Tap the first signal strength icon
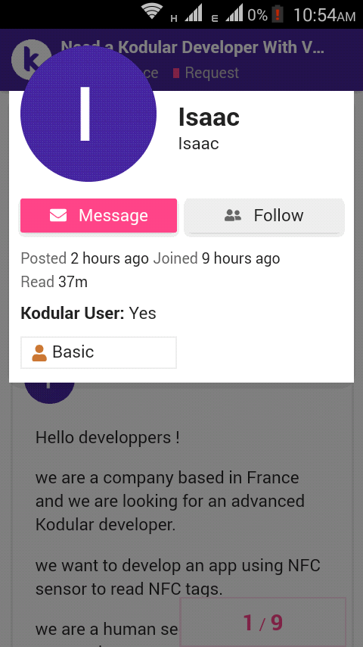This screenshot has width=363, height=647. click(194, 13)
